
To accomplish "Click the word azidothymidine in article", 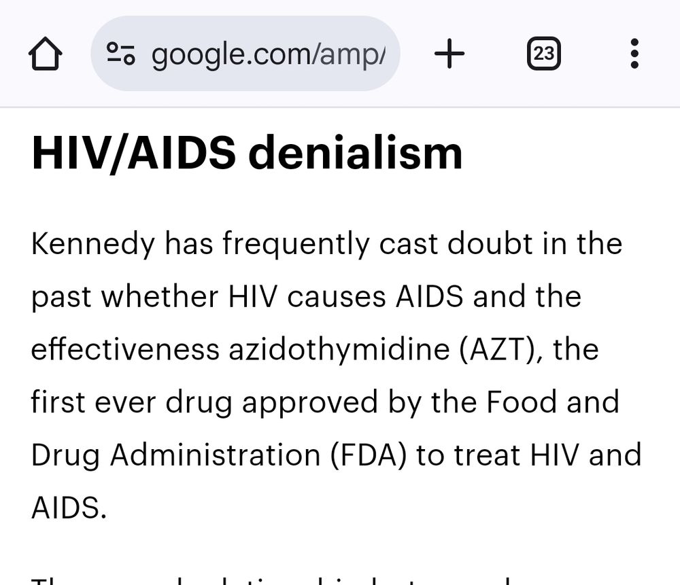I will (x=339, y=349).
